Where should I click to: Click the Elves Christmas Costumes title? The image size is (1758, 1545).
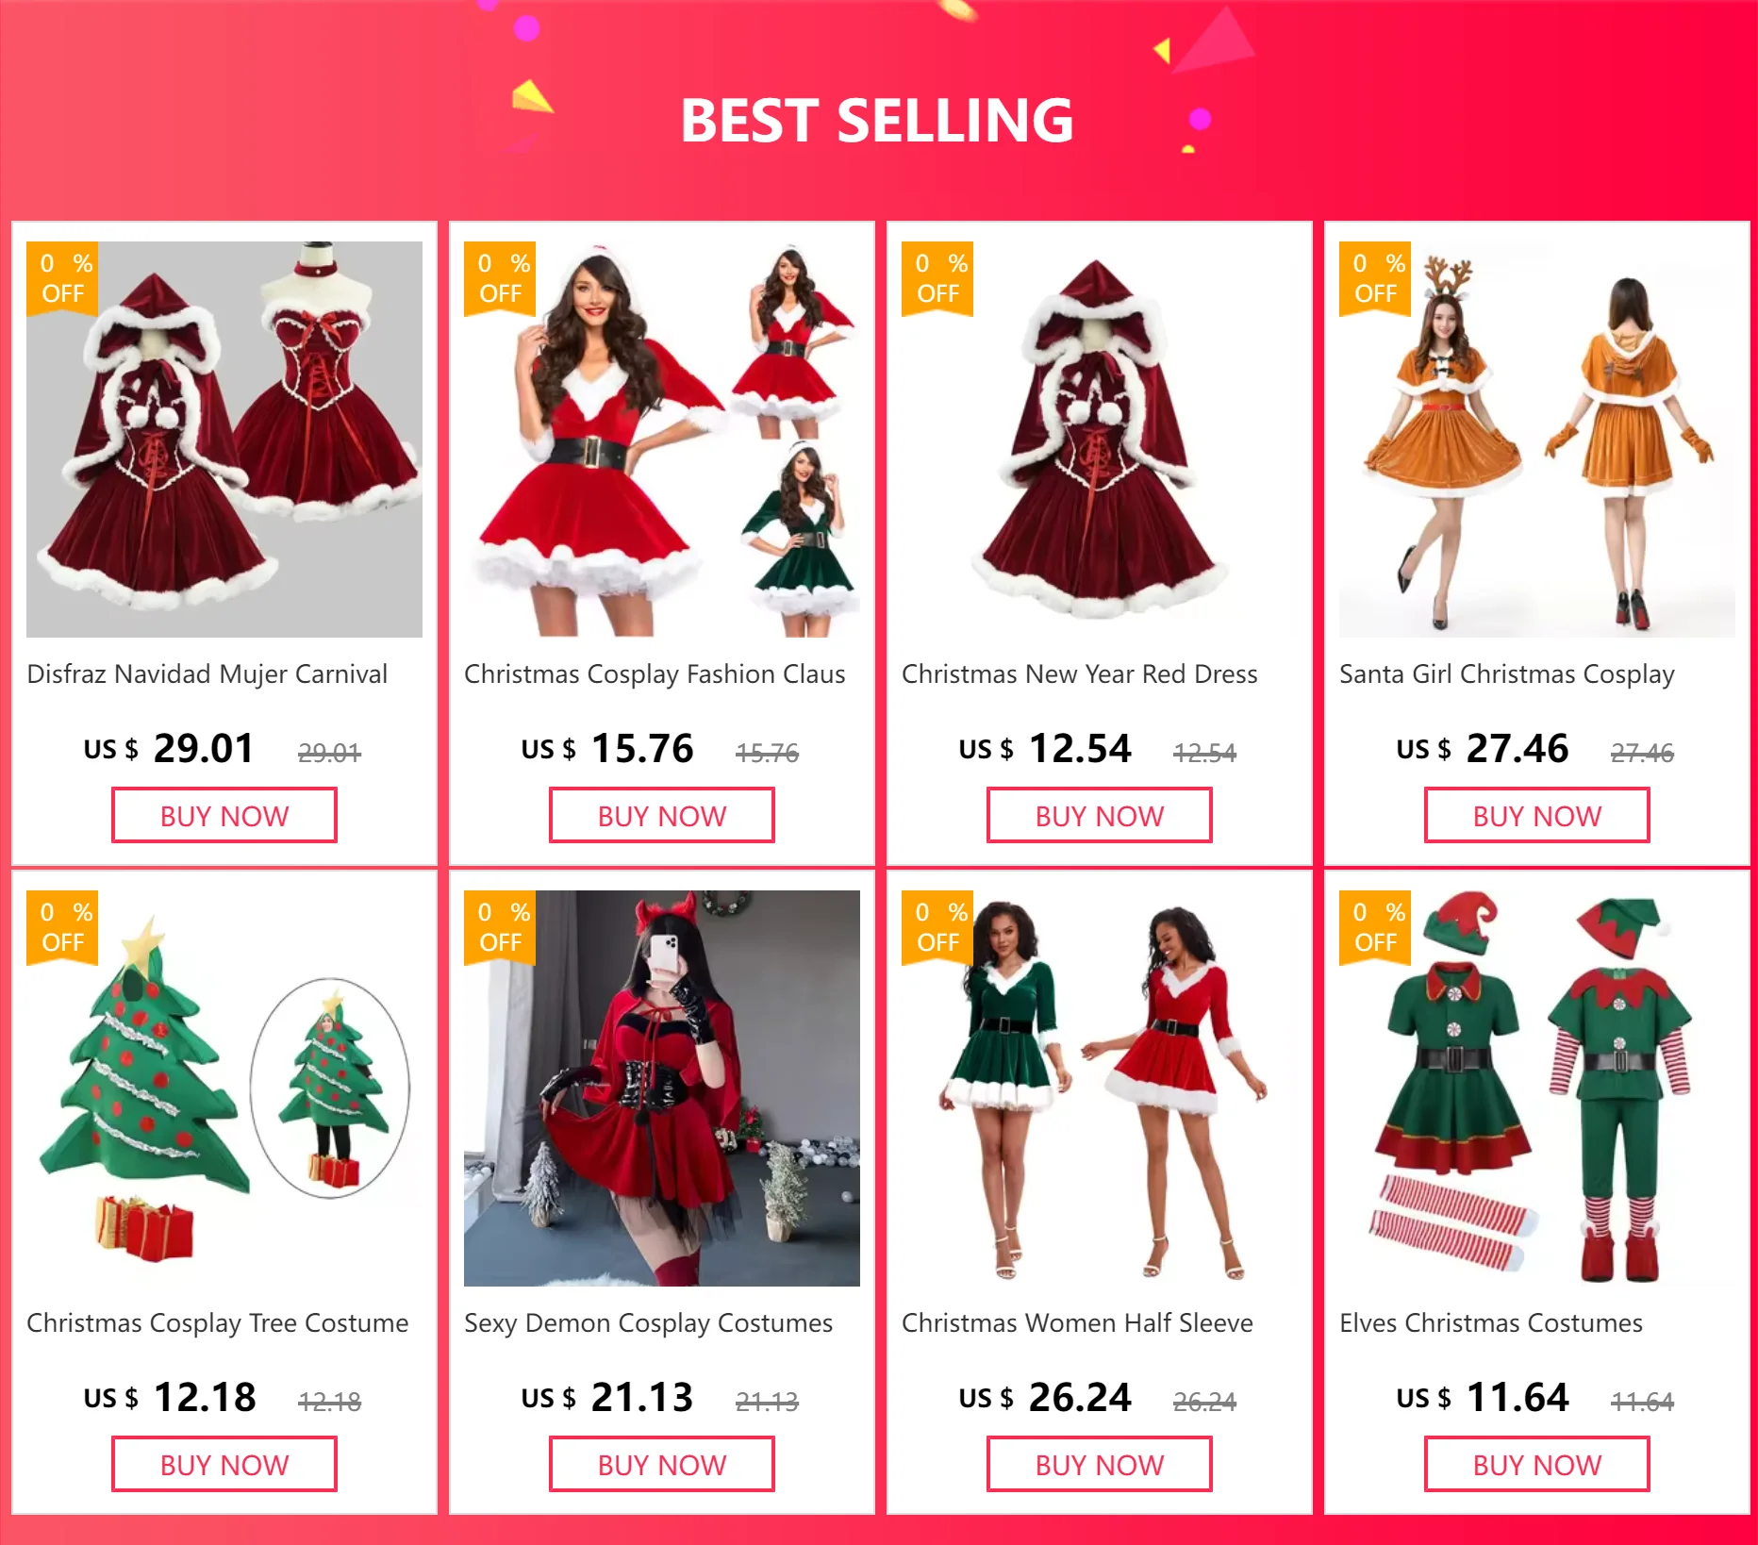click(x=1490, y=1323)
